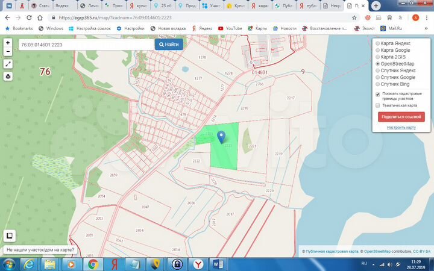
Task: Open the YouTube bookmark
Action: coord(230,28)
